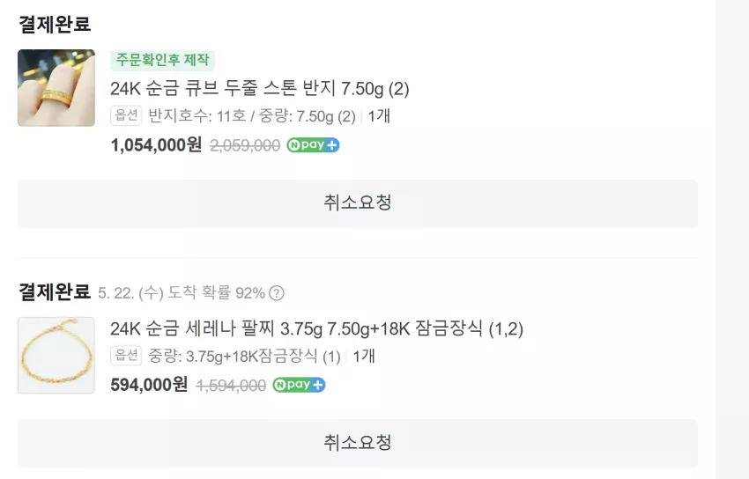Click the 주문확인후 제작 green badge
The image size is (749, 479).
(x=162, y=60)
